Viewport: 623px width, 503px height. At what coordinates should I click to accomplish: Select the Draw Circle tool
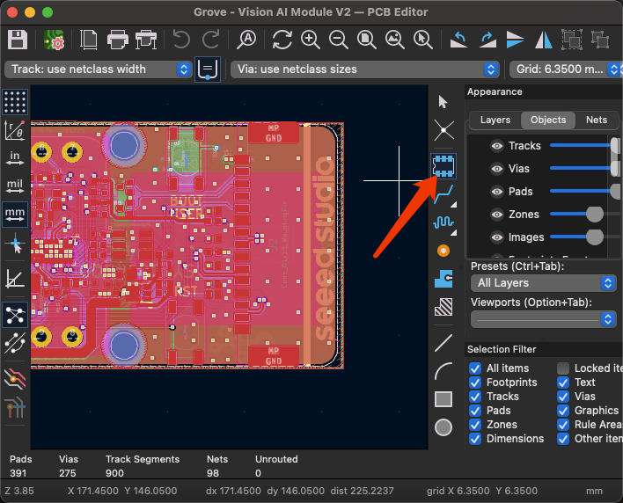[443, 427]
